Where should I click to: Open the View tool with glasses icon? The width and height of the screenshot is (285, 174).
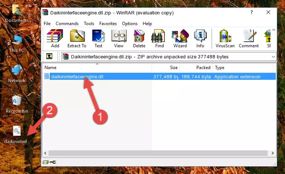119,39
